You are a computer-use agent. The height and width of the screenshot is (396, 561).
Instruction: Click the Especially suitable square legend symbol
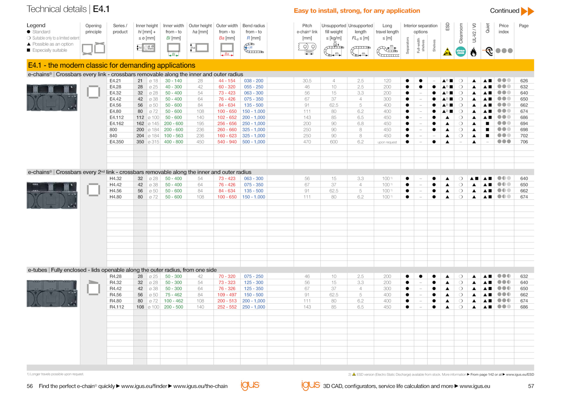(29, 50)
